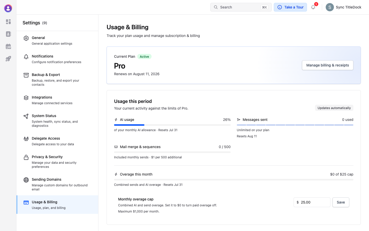The height and width of the screenshot is (231, 369).
Task: Click the Sending Domains description text
Action: point(60,187)
